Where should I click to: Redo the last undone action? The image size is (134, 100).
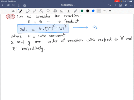115,5
